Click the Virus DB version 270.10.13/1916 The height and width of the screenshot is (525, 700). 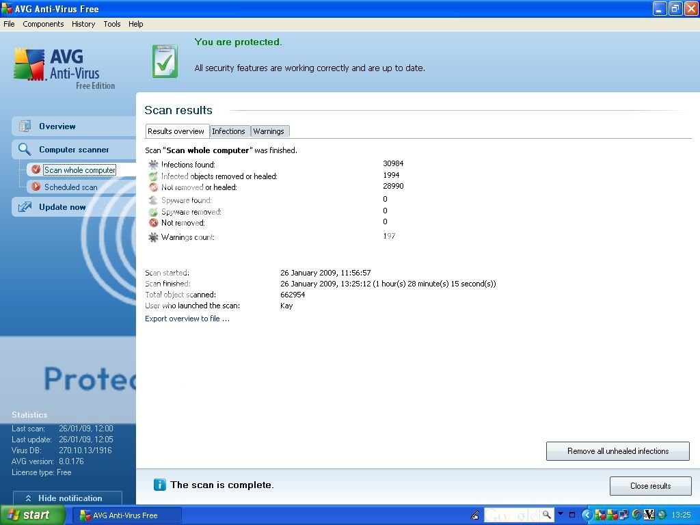click(85, 450)
